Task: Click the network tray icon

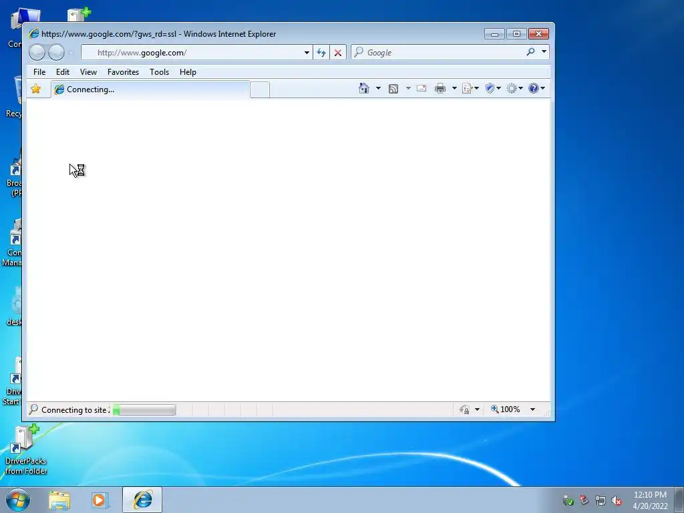Action: coord(601,500)
